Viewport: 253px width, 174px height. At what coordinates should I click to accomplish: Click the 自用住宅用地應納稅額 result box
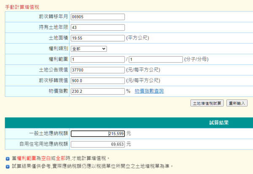(x=98, y=144)
